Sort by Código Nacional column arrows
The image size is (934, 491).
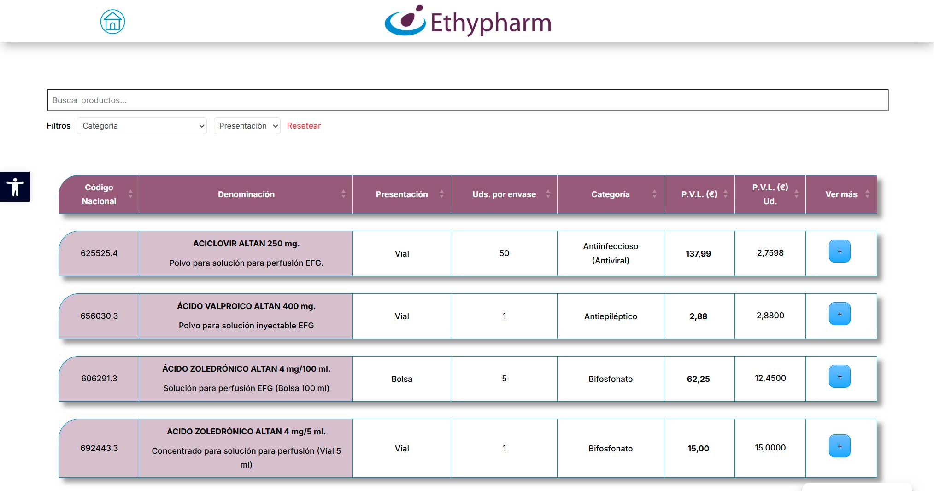tap(130, 194)
